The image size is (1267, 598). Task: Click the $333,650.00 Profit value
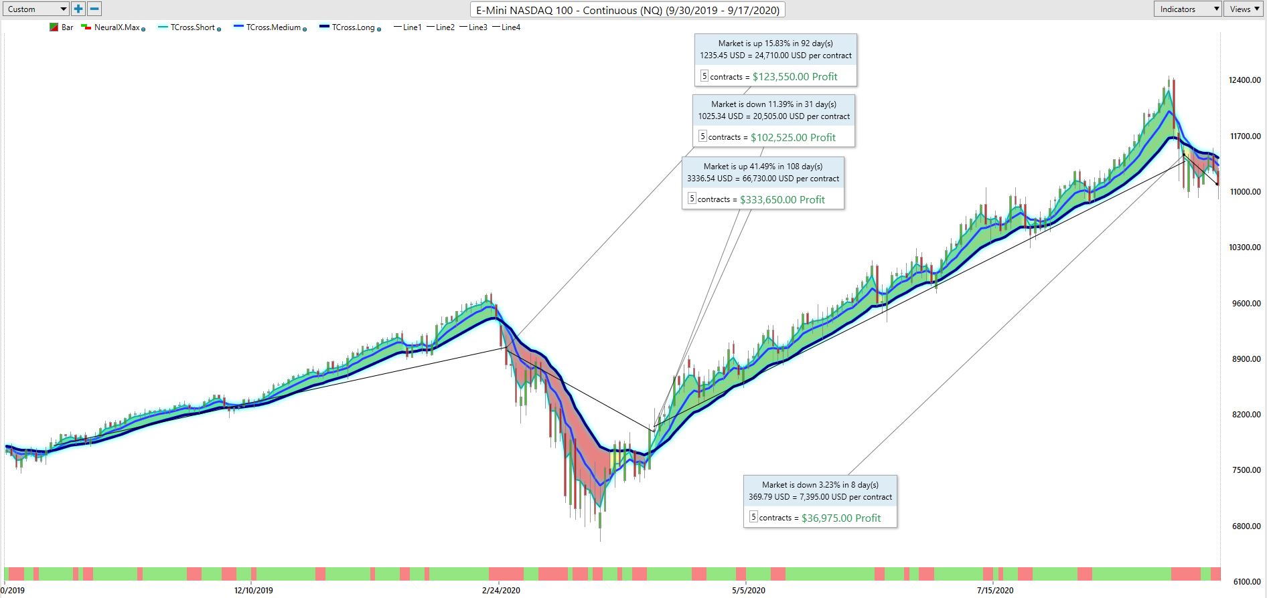coord(782,200)
